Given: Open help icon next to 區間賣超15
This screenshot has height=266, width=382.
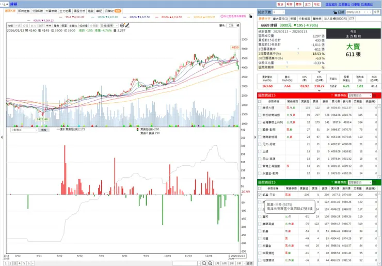Looking at the screenshot, I should pos(332,182).
